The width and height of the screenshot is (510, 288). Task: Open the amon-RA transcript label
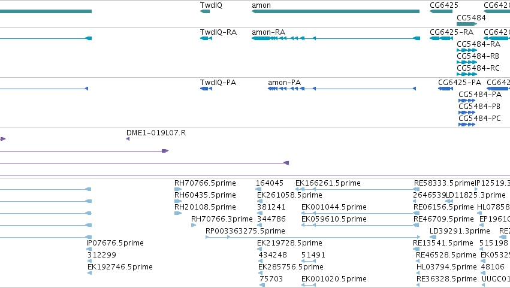268,32
